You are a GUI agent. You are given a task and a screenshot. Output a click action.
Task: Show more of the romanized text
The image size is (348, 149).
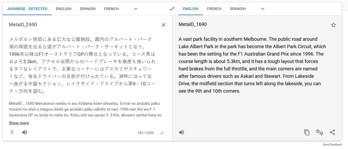[19, 123]
